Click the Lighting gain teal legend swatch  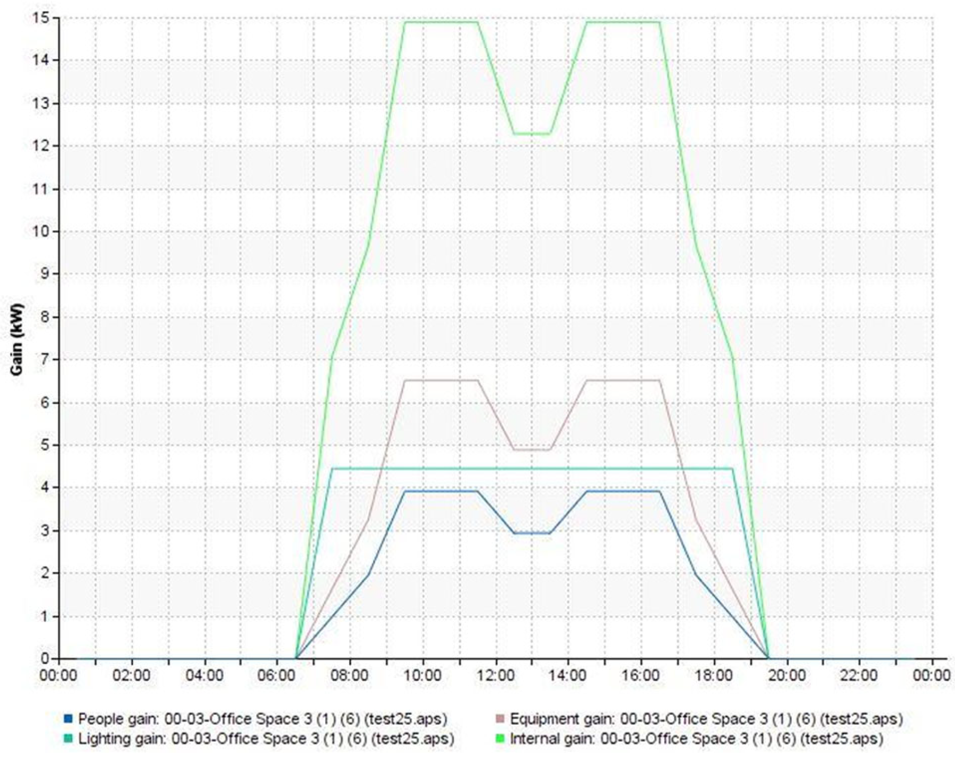(x=68, y=739)
